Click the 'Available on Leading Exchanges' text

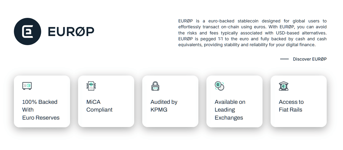230,110
